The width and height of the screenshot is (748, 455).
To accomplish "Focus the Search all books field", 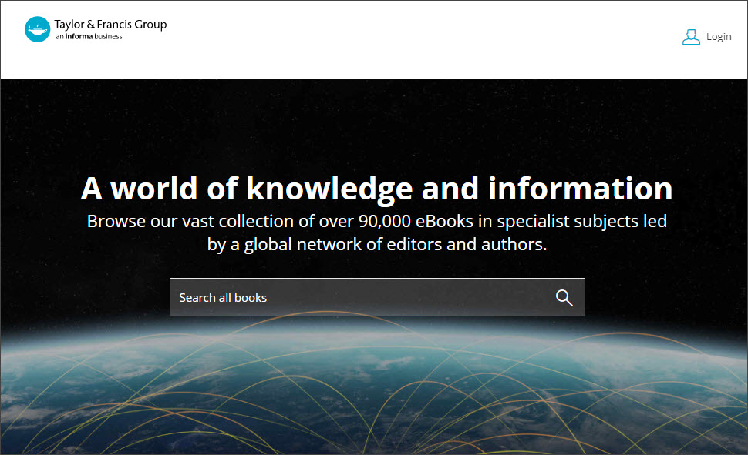I will pyautogui.click(x=377, y=297).
